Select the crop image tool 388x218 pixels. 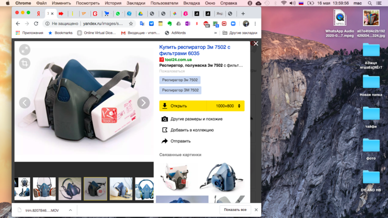(x=25, y=63)
